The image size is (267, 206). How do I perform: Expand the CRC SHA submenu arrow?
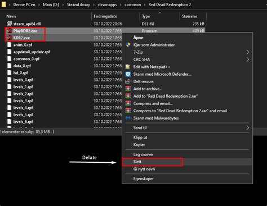(248, 59)
